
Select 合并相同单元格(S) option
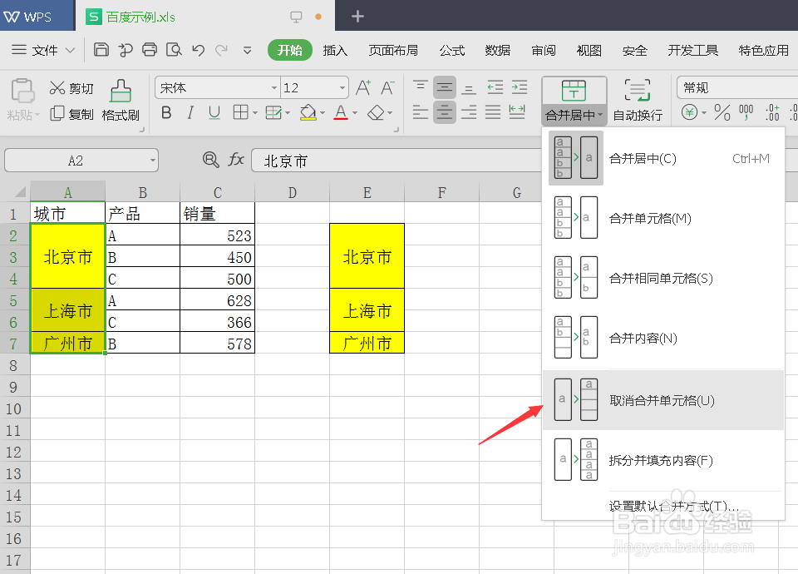tap(663, 278)
